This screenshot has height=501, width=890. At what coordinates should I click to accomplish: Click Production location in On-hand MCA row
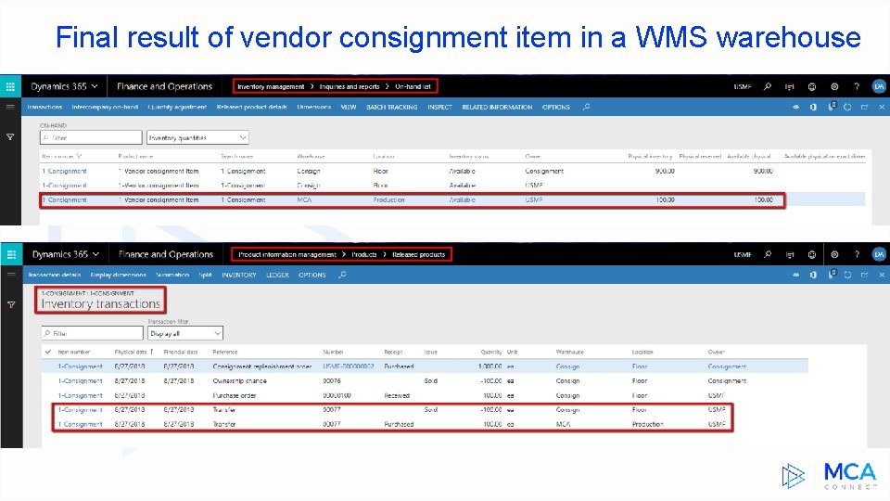pyautogui.click(x=388, y=200)
